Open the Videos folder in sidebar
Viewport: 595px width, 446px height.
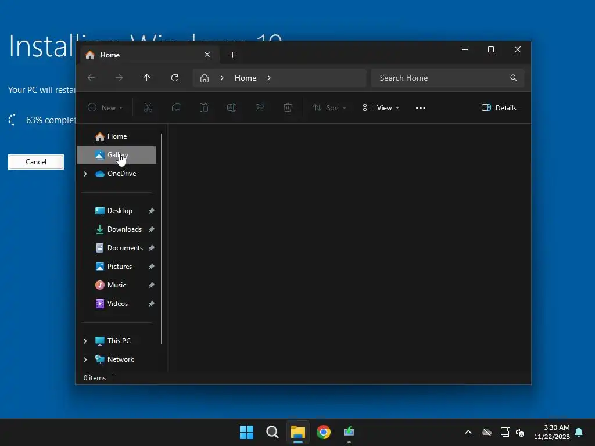tap(117, 304)
